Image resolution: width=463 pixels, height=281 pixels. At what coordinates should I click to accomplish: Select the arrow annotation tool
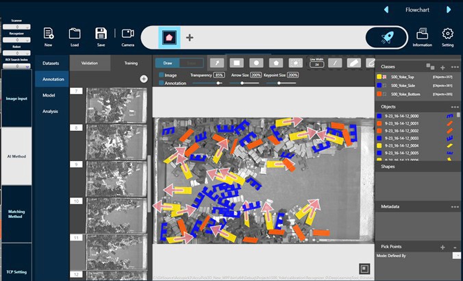216,62
